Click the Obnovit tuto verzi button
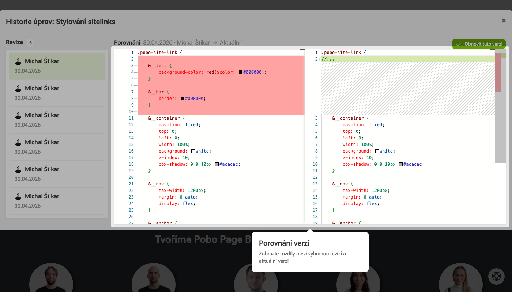 (x=479, y=44)
